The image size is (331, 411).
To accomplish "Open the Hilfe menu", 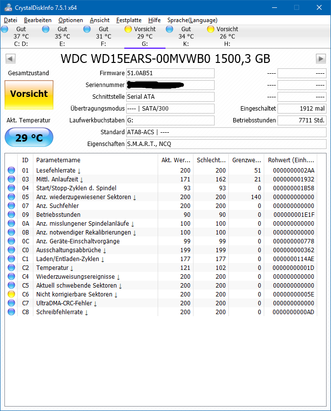I will pyautogui.click(x=155, y=20).
